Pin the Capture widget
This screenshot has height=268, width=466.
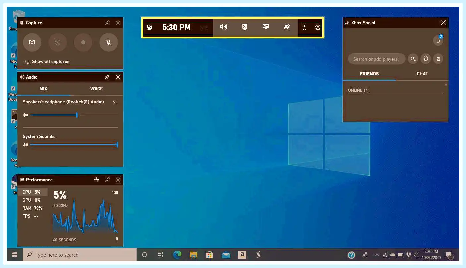[107, 23]
